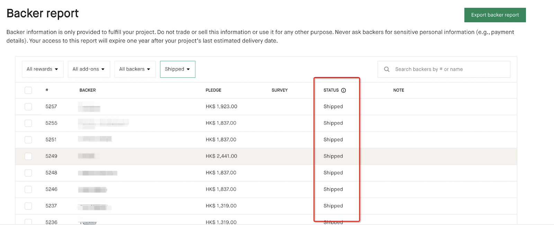This screenshot has width=554, height=225.
Task: Click the search magnifier icon
Action: click(x=387, y=69)
